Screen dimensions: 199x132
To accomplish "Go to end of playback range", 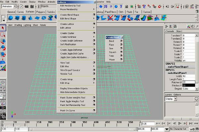I will click(x=196, y=123).
